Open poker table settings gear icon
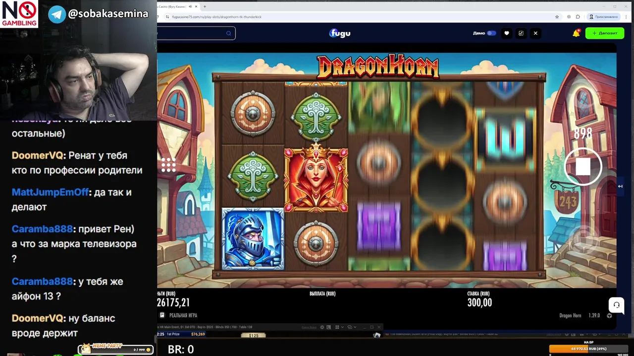This screenshot has width=634, height=356. coord(322,327)
